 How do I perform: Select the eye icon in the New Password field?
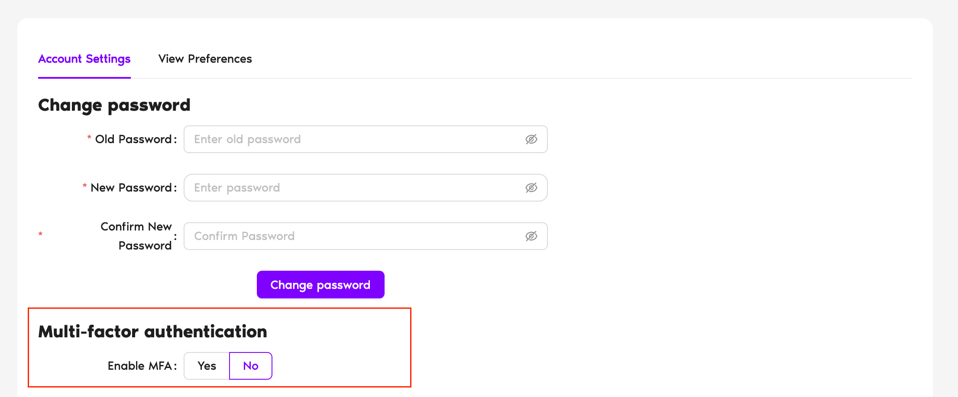click(x=531, y=188)
